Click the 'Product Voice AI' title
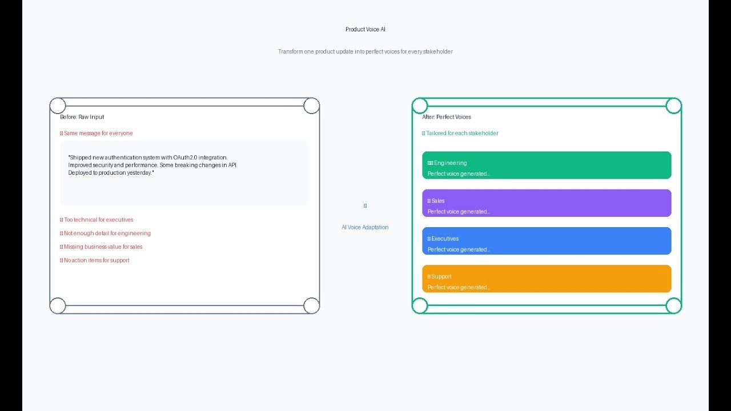 (365, 29)
